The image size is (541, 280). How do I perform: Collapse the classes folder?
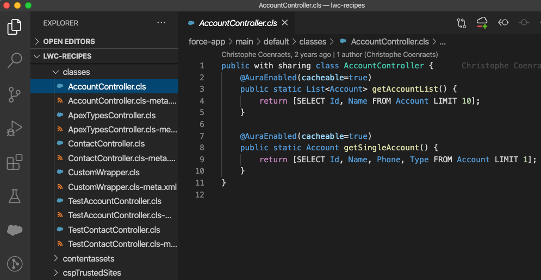pos(76,72)
